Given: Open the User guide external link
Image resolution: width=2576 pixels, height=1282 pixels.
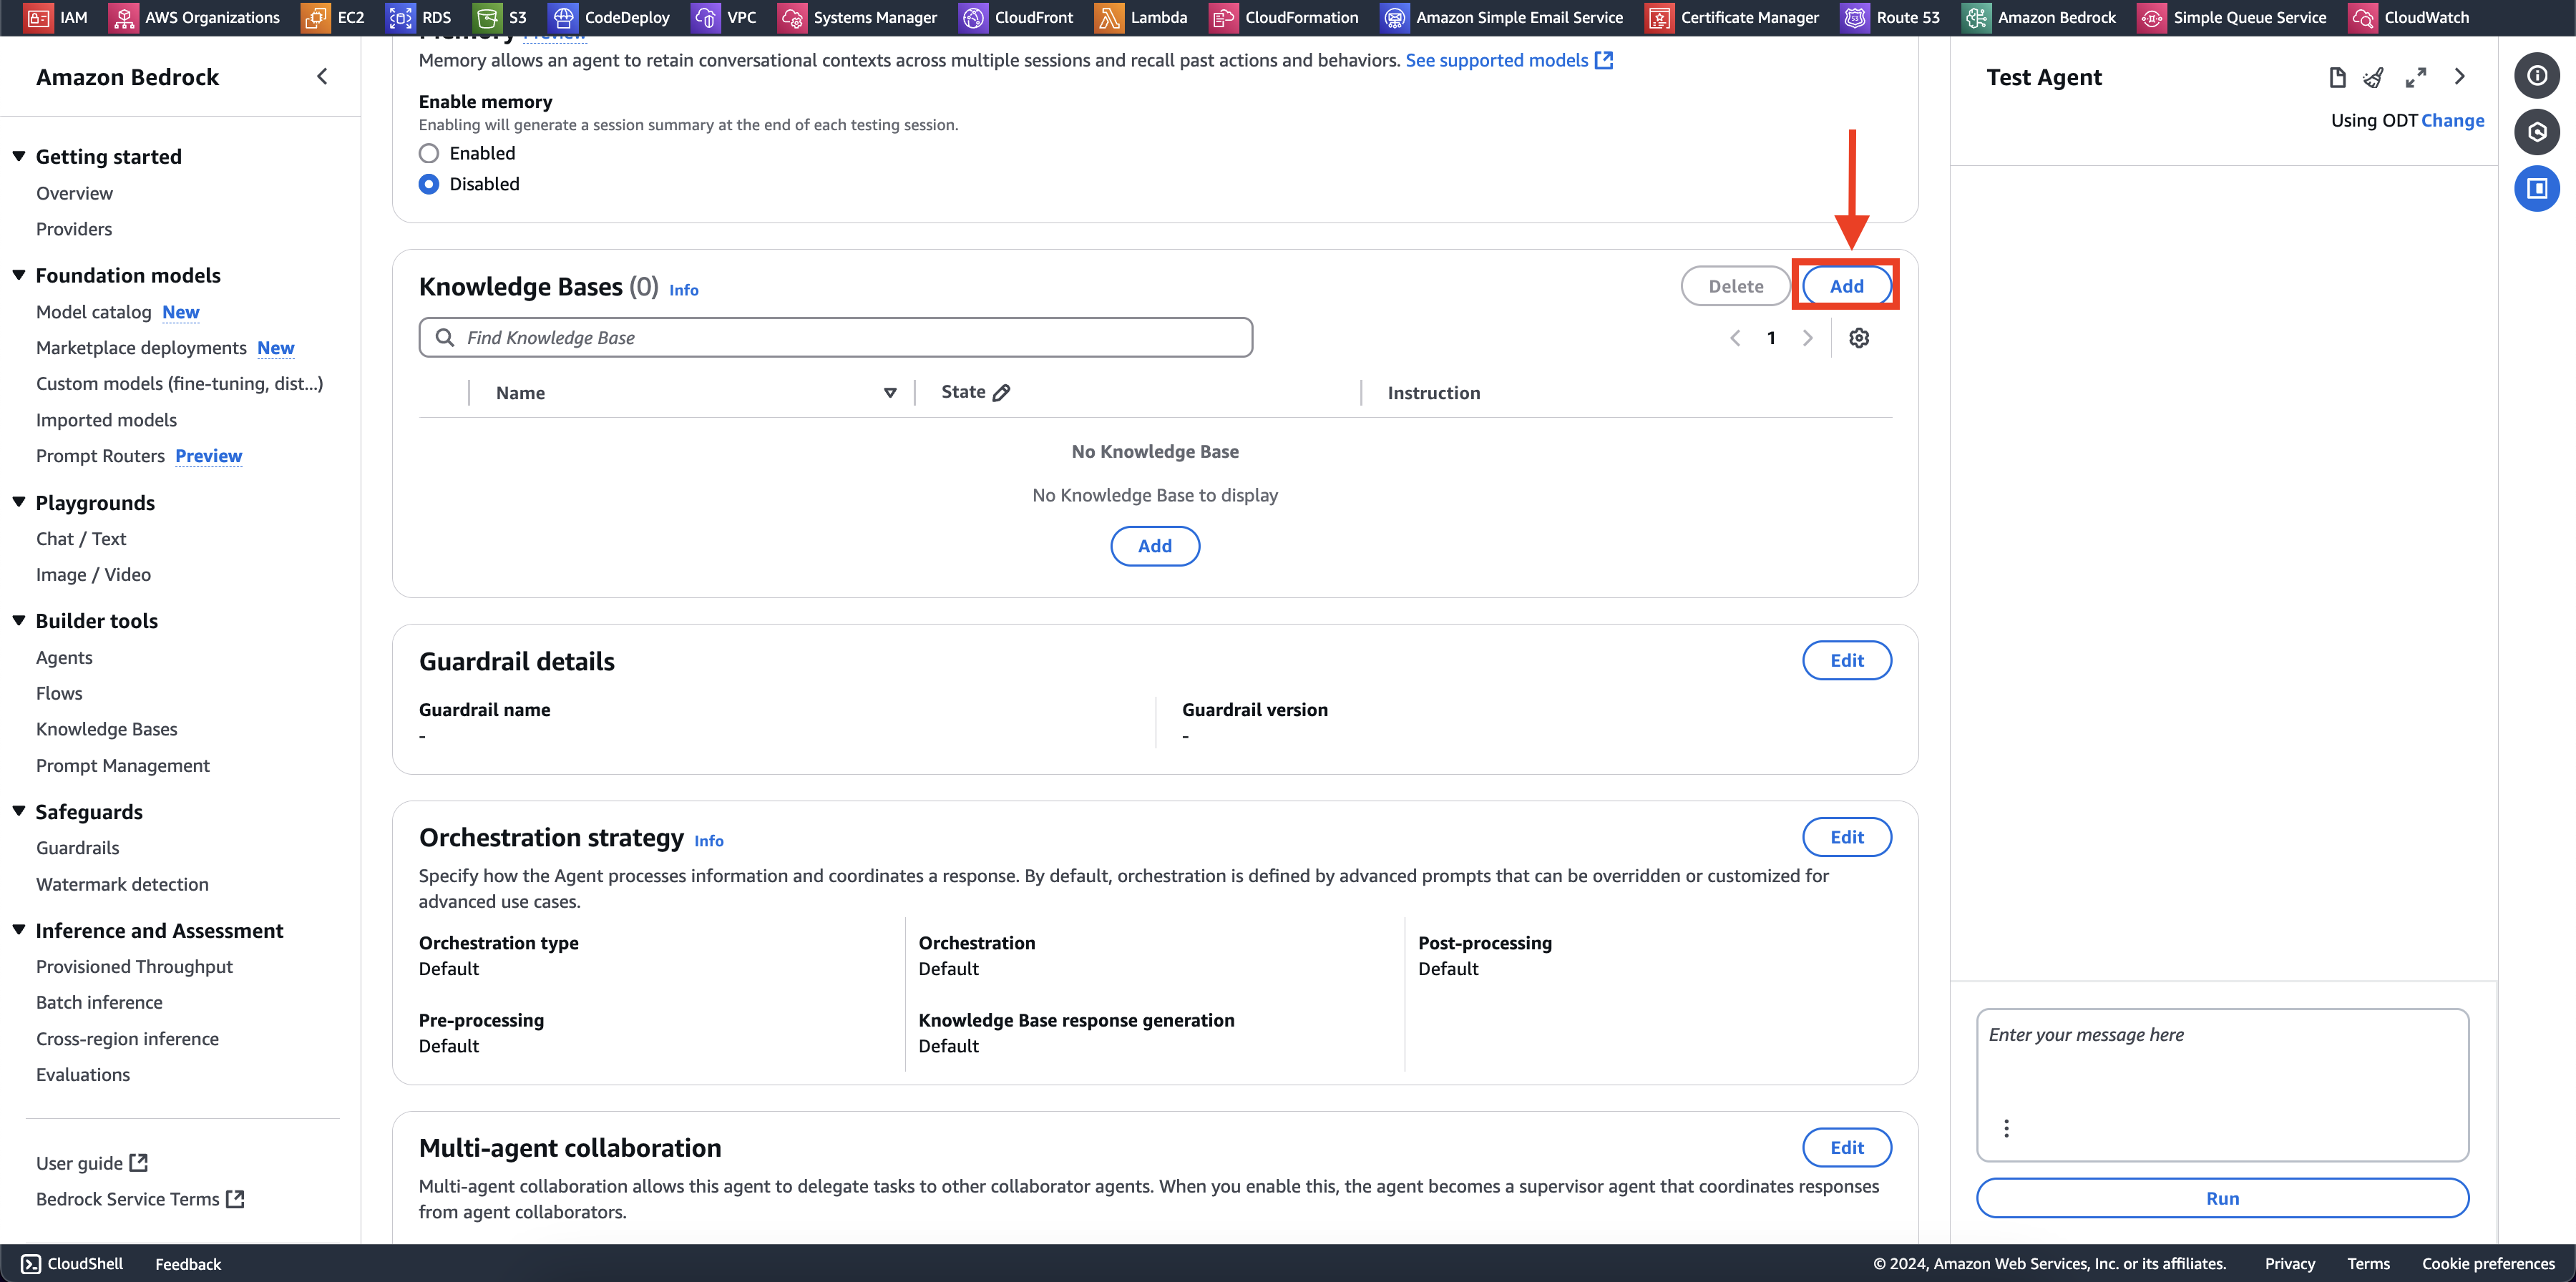Looking at the screenshot, I should [x=92, y=1163].
